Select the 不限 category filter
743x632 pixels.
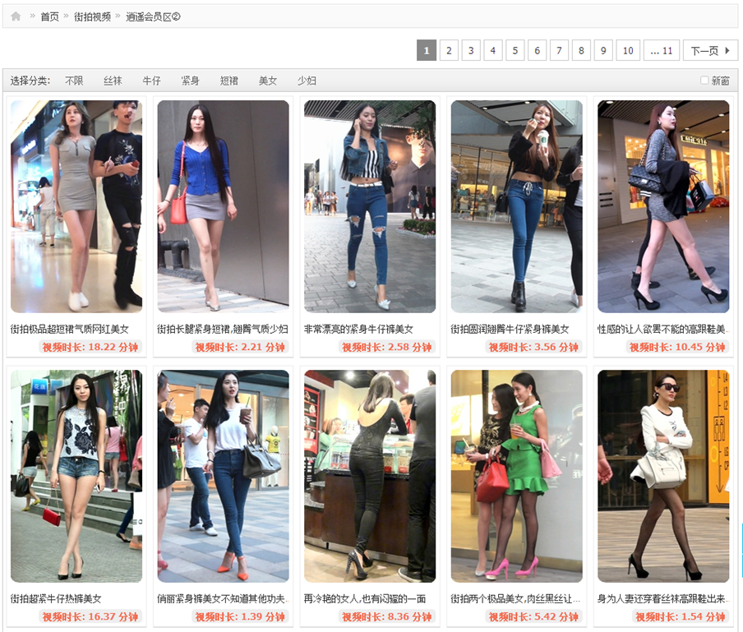(x=75, y=81)
